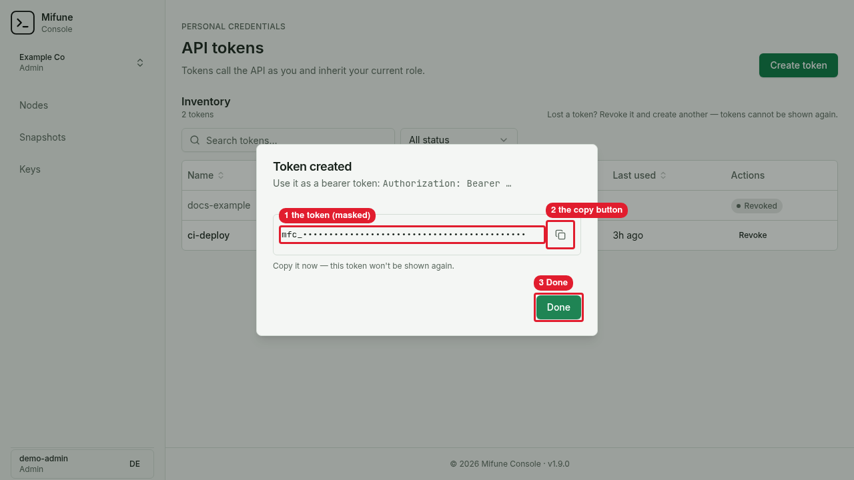Sort the table by Name column
Viewport: 854px width, 480px height.
205,175
